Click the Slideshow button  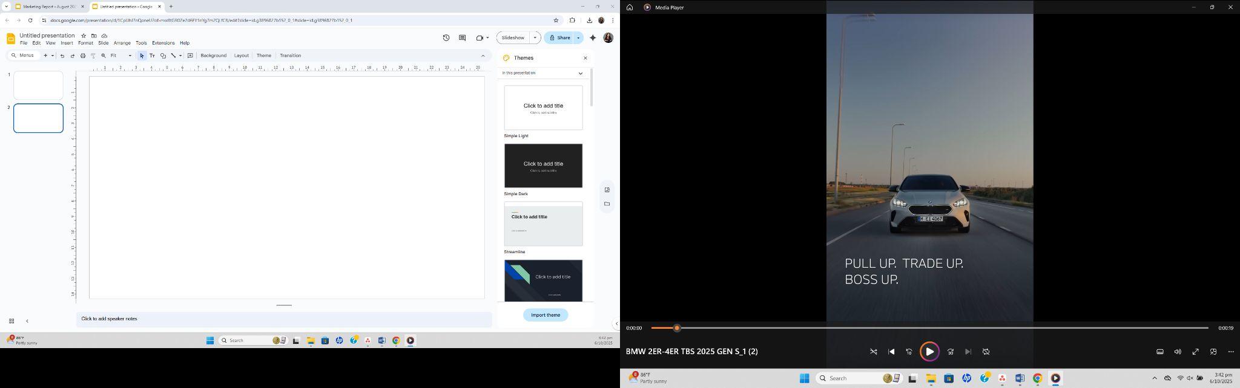coord(513,37)
